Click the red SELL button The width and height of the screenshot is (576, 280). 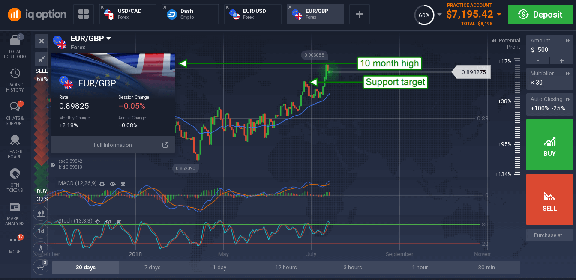(x=550, y=200)
